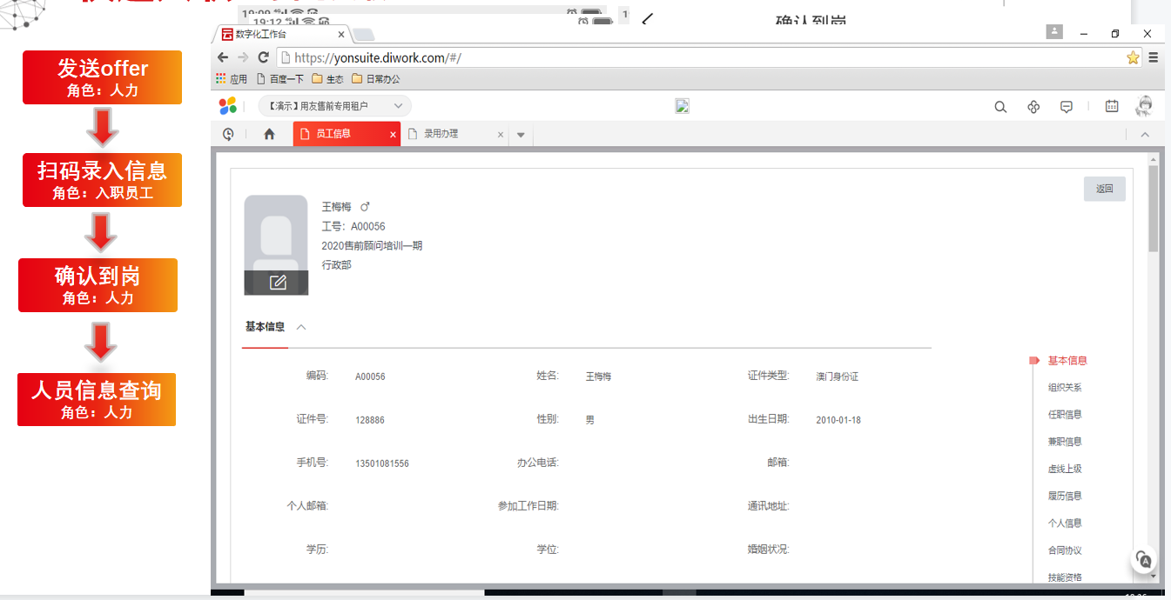Click user avatar in top right
The width and height of the screenshot is (1171, 600).
(1144, 106)
